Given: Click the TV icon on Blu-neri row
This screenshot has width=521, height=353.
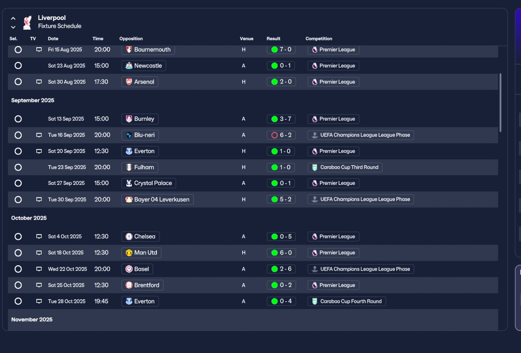Looking at the screenshot, I should 39,135.
